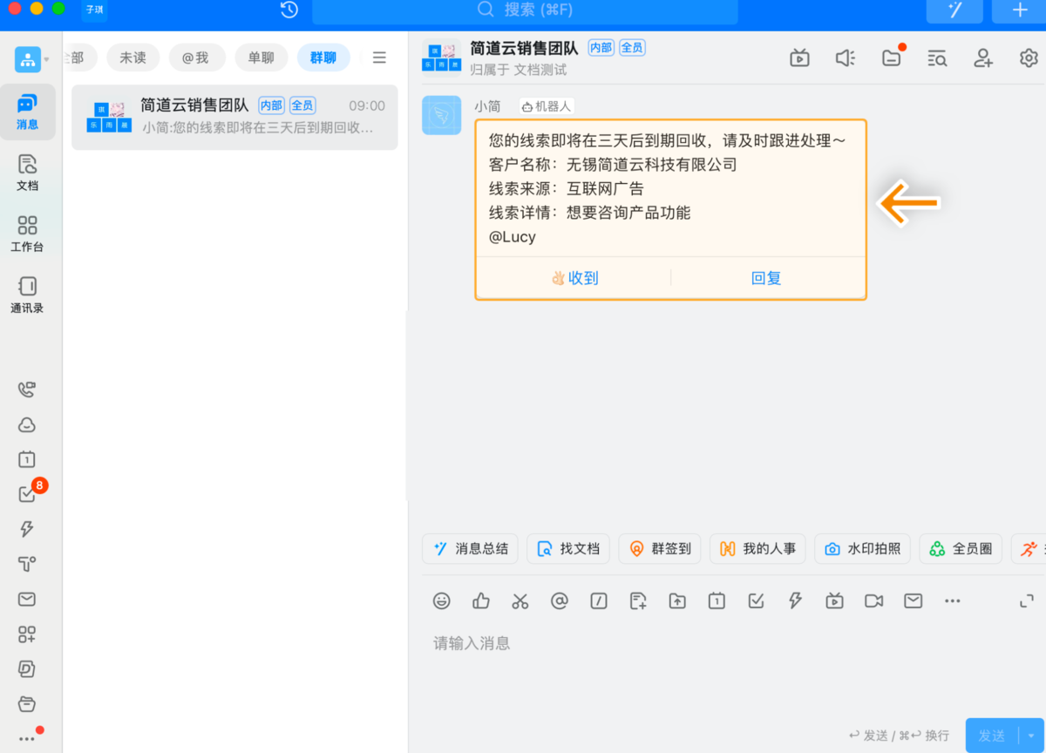The height and width of the screenshot is (753, 1046).
Task: Open more input tools via ellipsis
Action: [x=952, y=600]
